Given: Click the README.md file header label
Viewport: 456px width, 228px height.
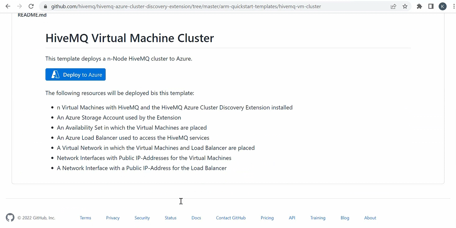Looking at the screenshot, I should point(32,15).
